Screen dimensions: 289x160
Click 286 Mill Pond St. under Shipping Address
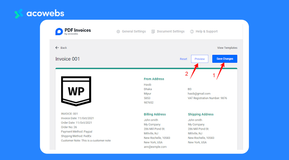(198, 129)
